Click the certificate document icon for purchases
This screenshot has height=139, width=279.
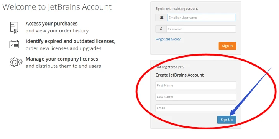click(14, 27)
